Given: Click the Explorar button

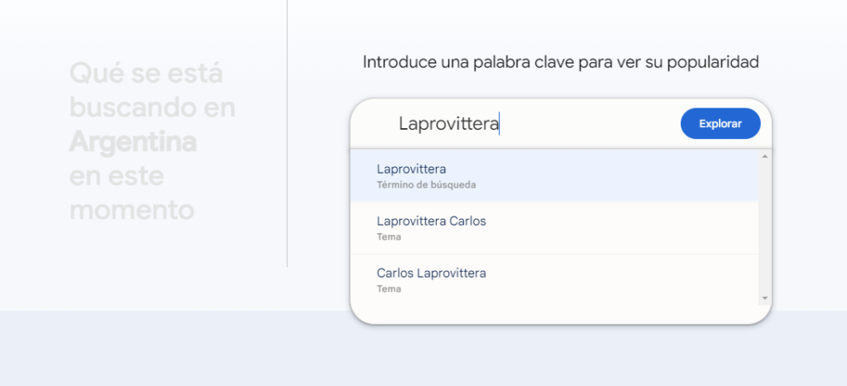Looking at the screenshot, I should click(720, 124).
